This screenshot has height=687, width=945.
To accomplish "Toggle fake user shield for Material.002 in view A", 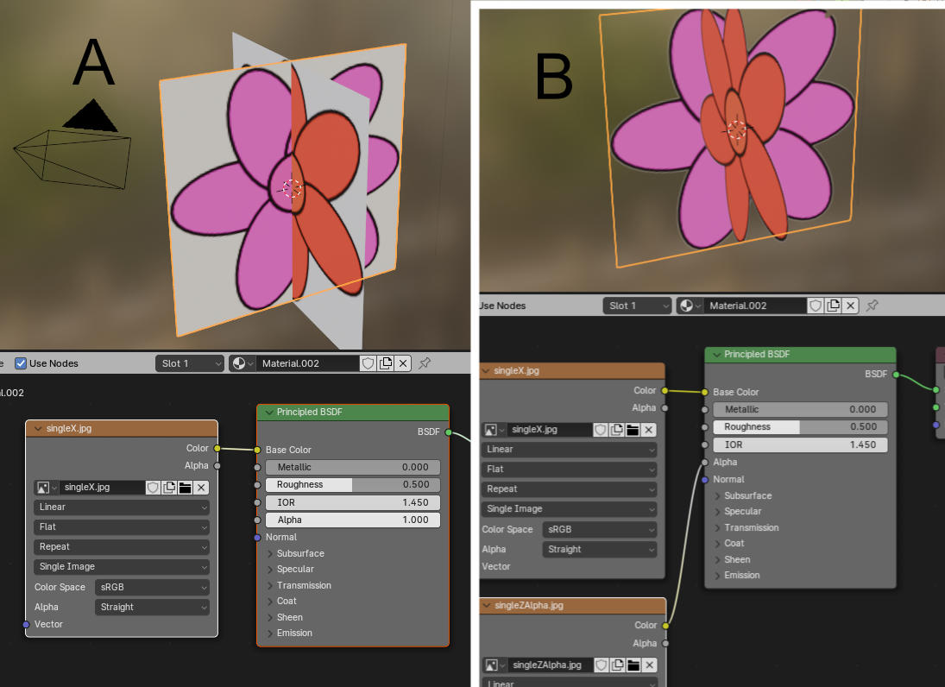I will [x=368, y=363].
